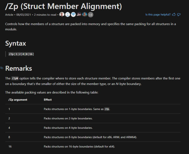
Task: Open the third contributor avatar
Action: tap(73, 15)
